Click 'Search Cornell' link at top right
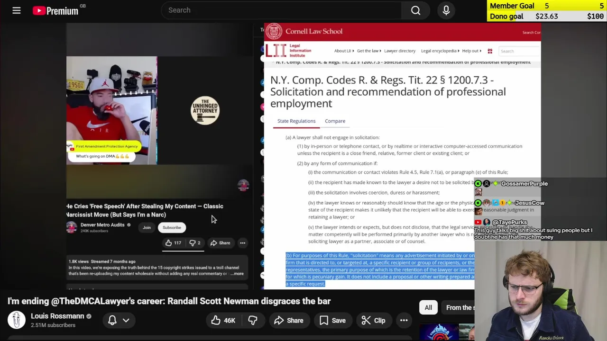 (x=531, y=32)
